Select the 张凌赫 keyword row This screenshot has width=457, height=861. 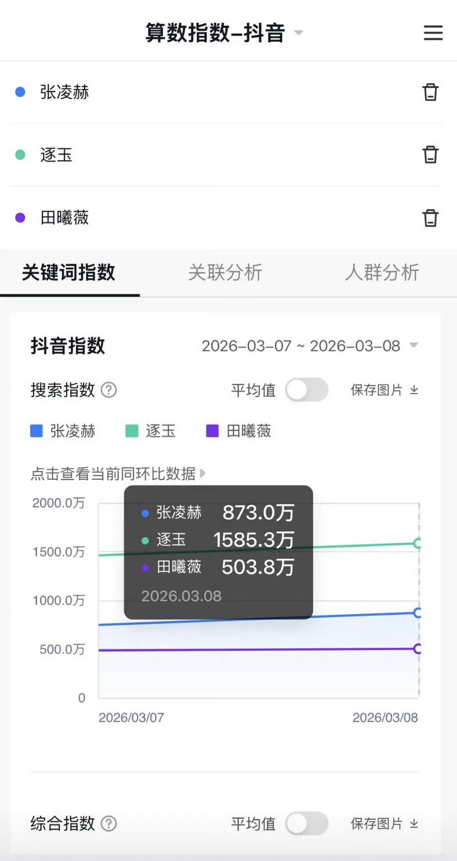[x=226, y=92]
